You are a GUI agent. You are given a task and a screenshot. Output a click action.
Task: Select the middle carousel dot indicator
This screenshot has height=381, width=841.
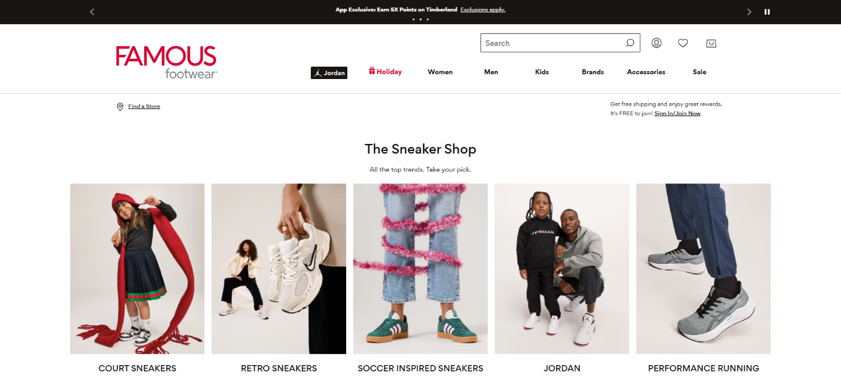click(x=420, y=19)
